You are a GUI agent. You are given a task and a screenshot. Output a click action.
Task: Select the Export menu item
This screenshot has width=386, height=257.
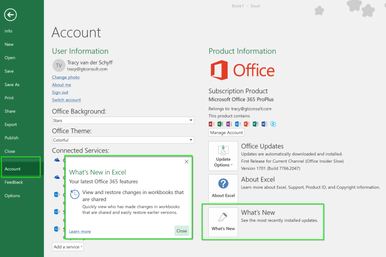(x=10, y=125)
